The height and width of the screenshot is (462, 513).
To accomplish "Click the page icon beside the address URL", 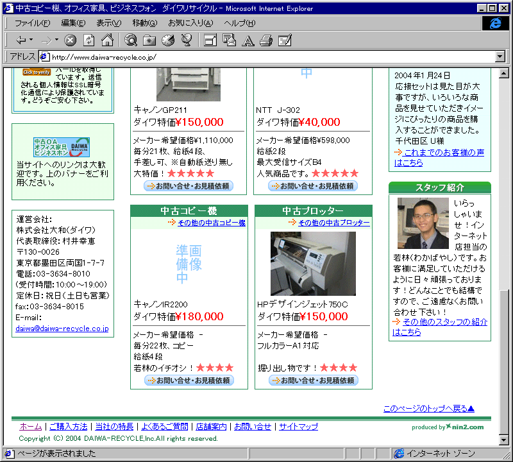I will 44,57.
